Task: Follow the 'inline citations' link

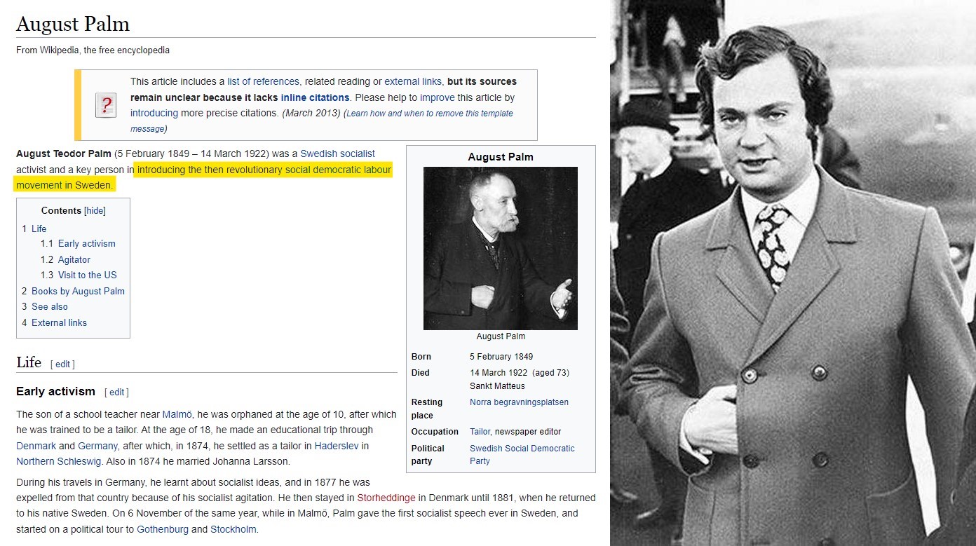Action: point(315,97)
